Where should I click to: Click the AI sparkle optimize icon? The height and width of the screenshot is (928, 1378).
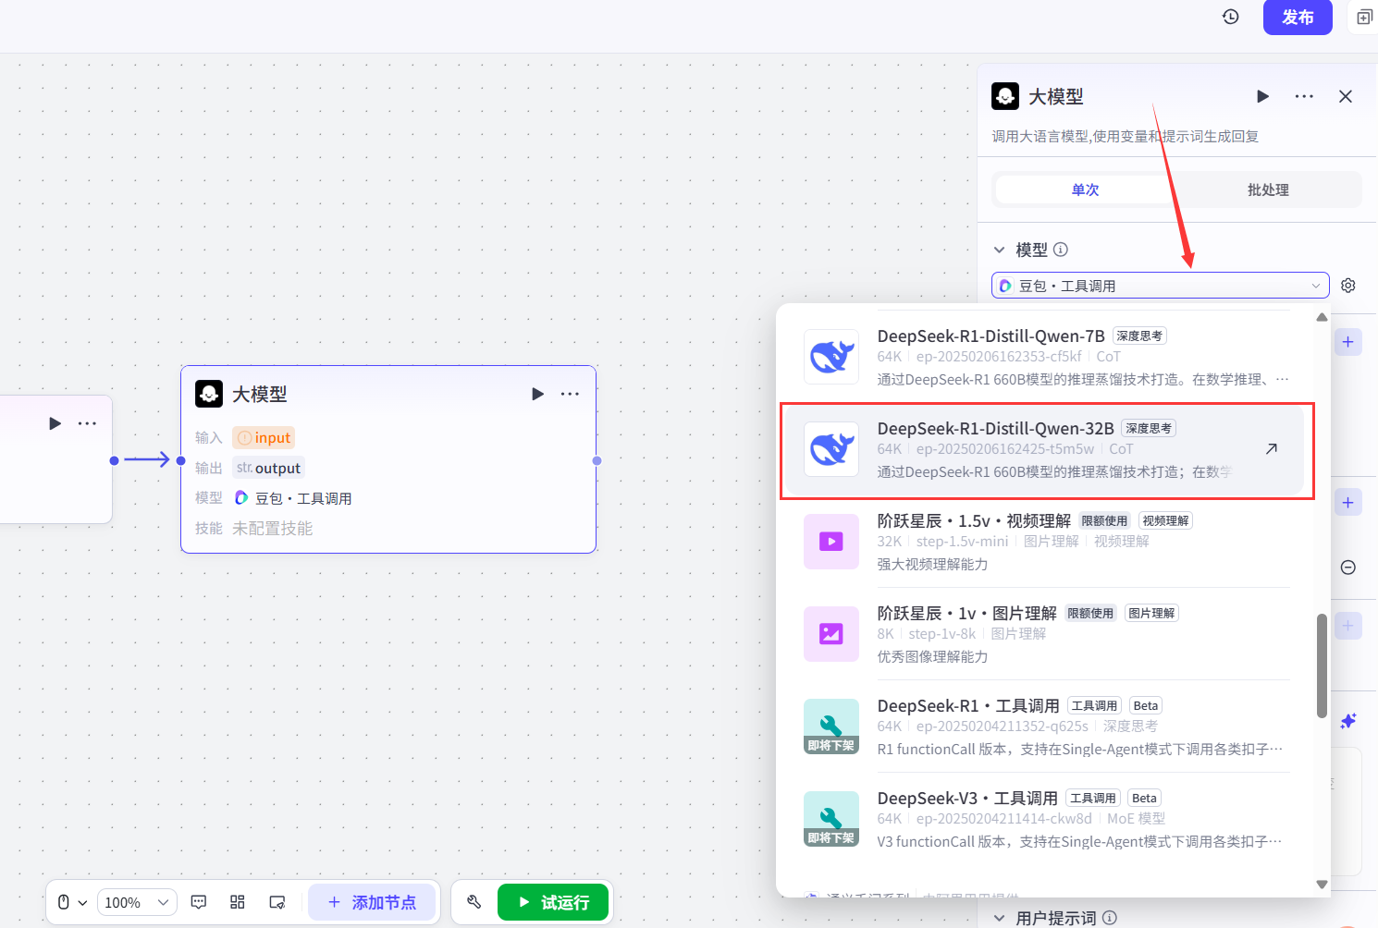(x=1348, y=721)
